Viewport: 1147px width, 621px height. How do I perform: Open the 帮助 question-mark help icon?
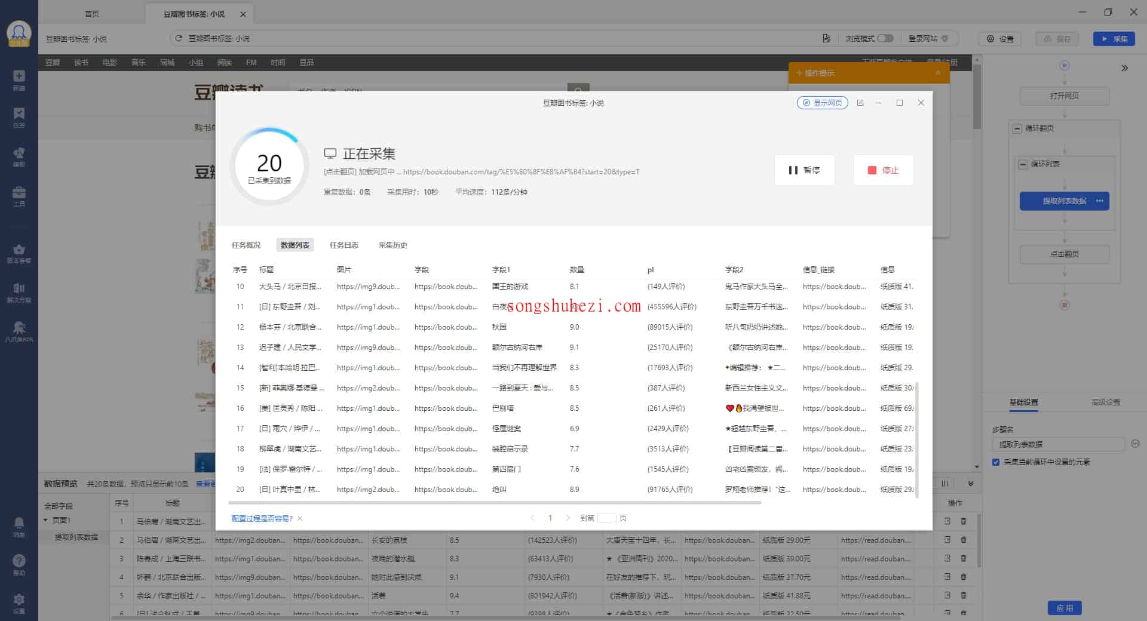coord(19,564)
